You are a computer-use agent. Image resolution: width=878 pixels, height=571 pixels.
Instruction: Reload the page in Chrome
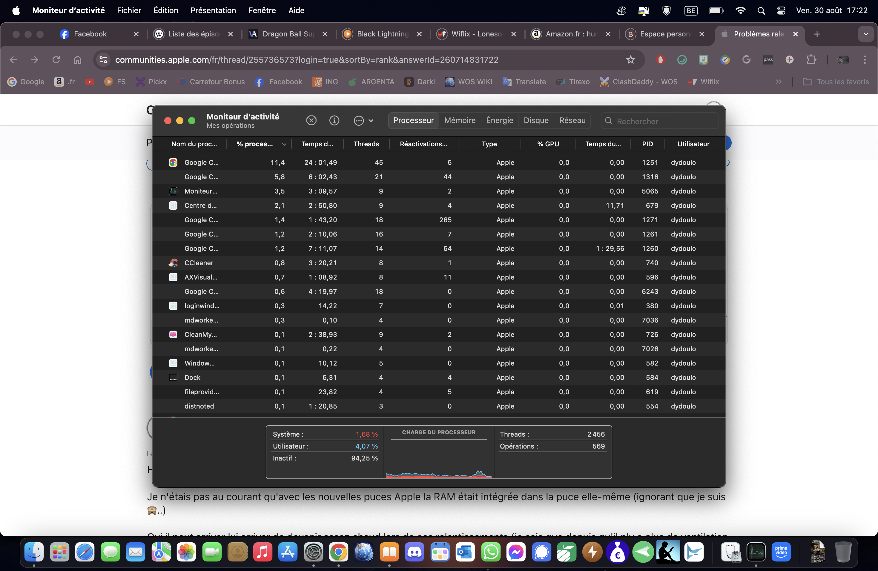tap(56, 60)
